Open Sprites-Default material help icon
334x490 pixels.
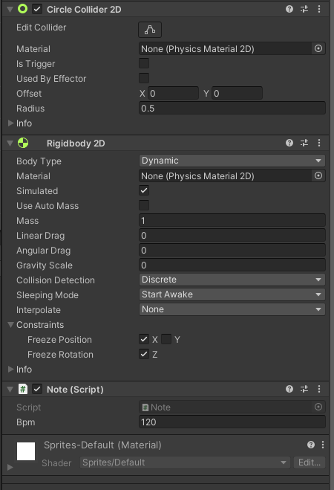pos(310,445)
